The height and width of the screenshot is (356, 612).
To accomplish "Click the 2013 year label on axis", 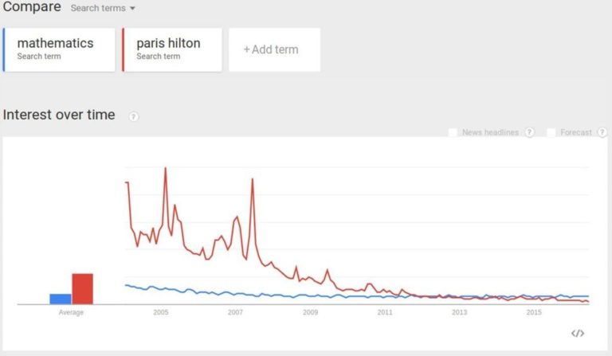I will [460, 312].
